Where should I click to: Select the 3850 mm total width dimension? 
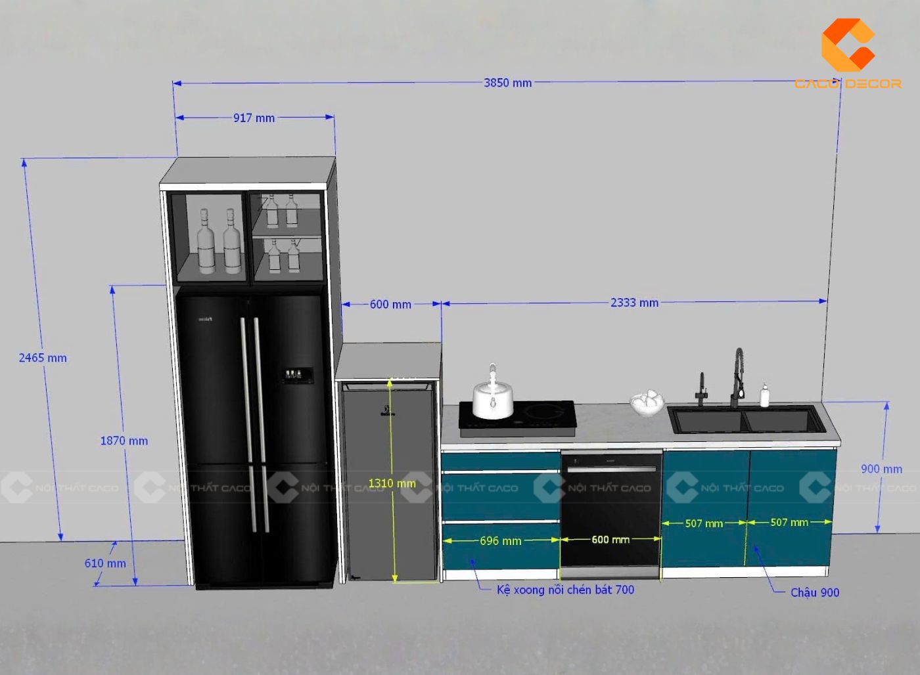click(507, 83)
